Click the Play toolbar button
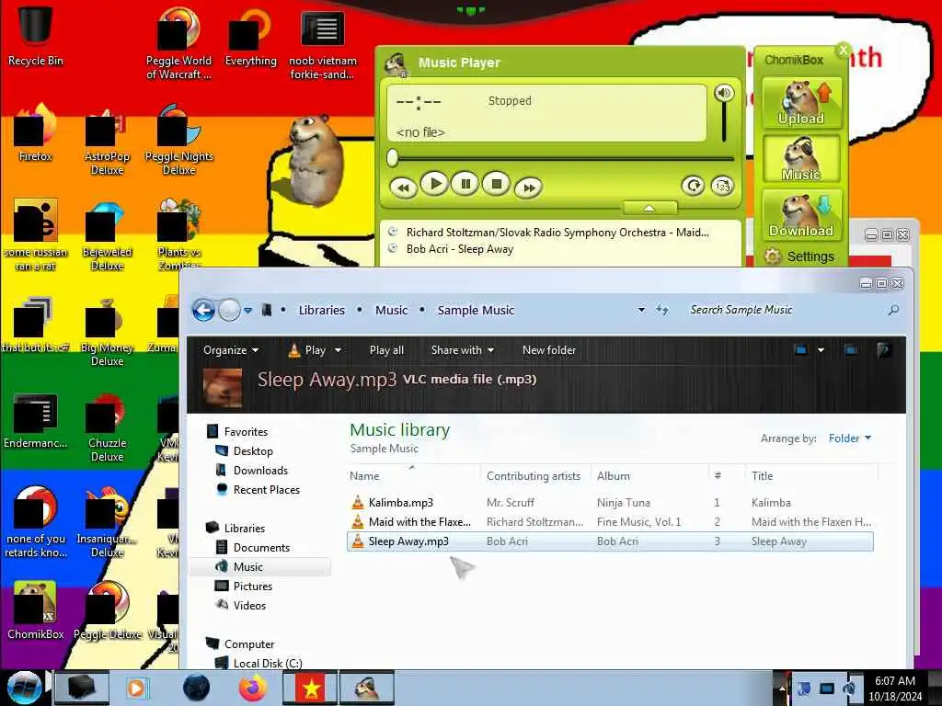Viewport: 942px width, 706px height. click(307, 350)
